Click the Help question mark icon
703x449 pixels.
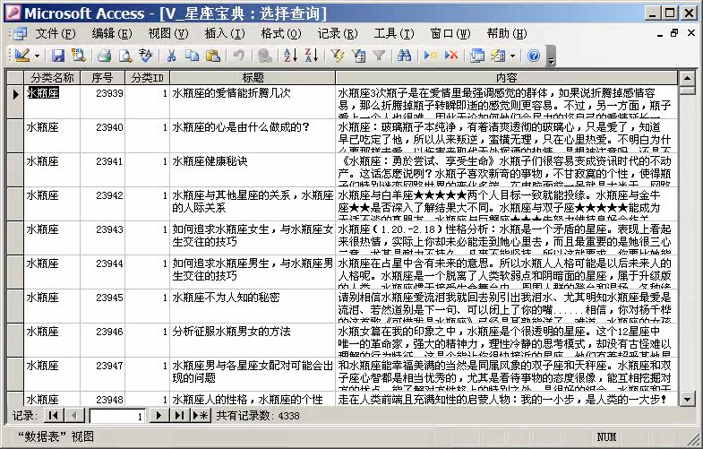click(x=534, y=56)
